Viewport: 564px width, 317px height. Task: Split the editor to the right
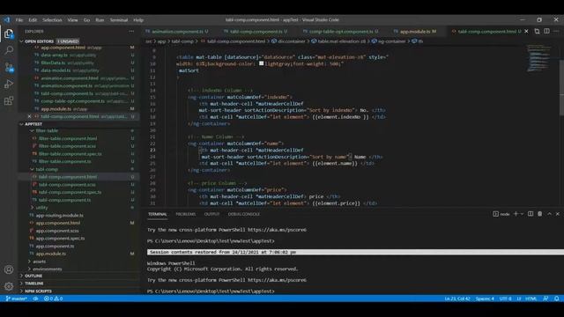click(546, 32)
